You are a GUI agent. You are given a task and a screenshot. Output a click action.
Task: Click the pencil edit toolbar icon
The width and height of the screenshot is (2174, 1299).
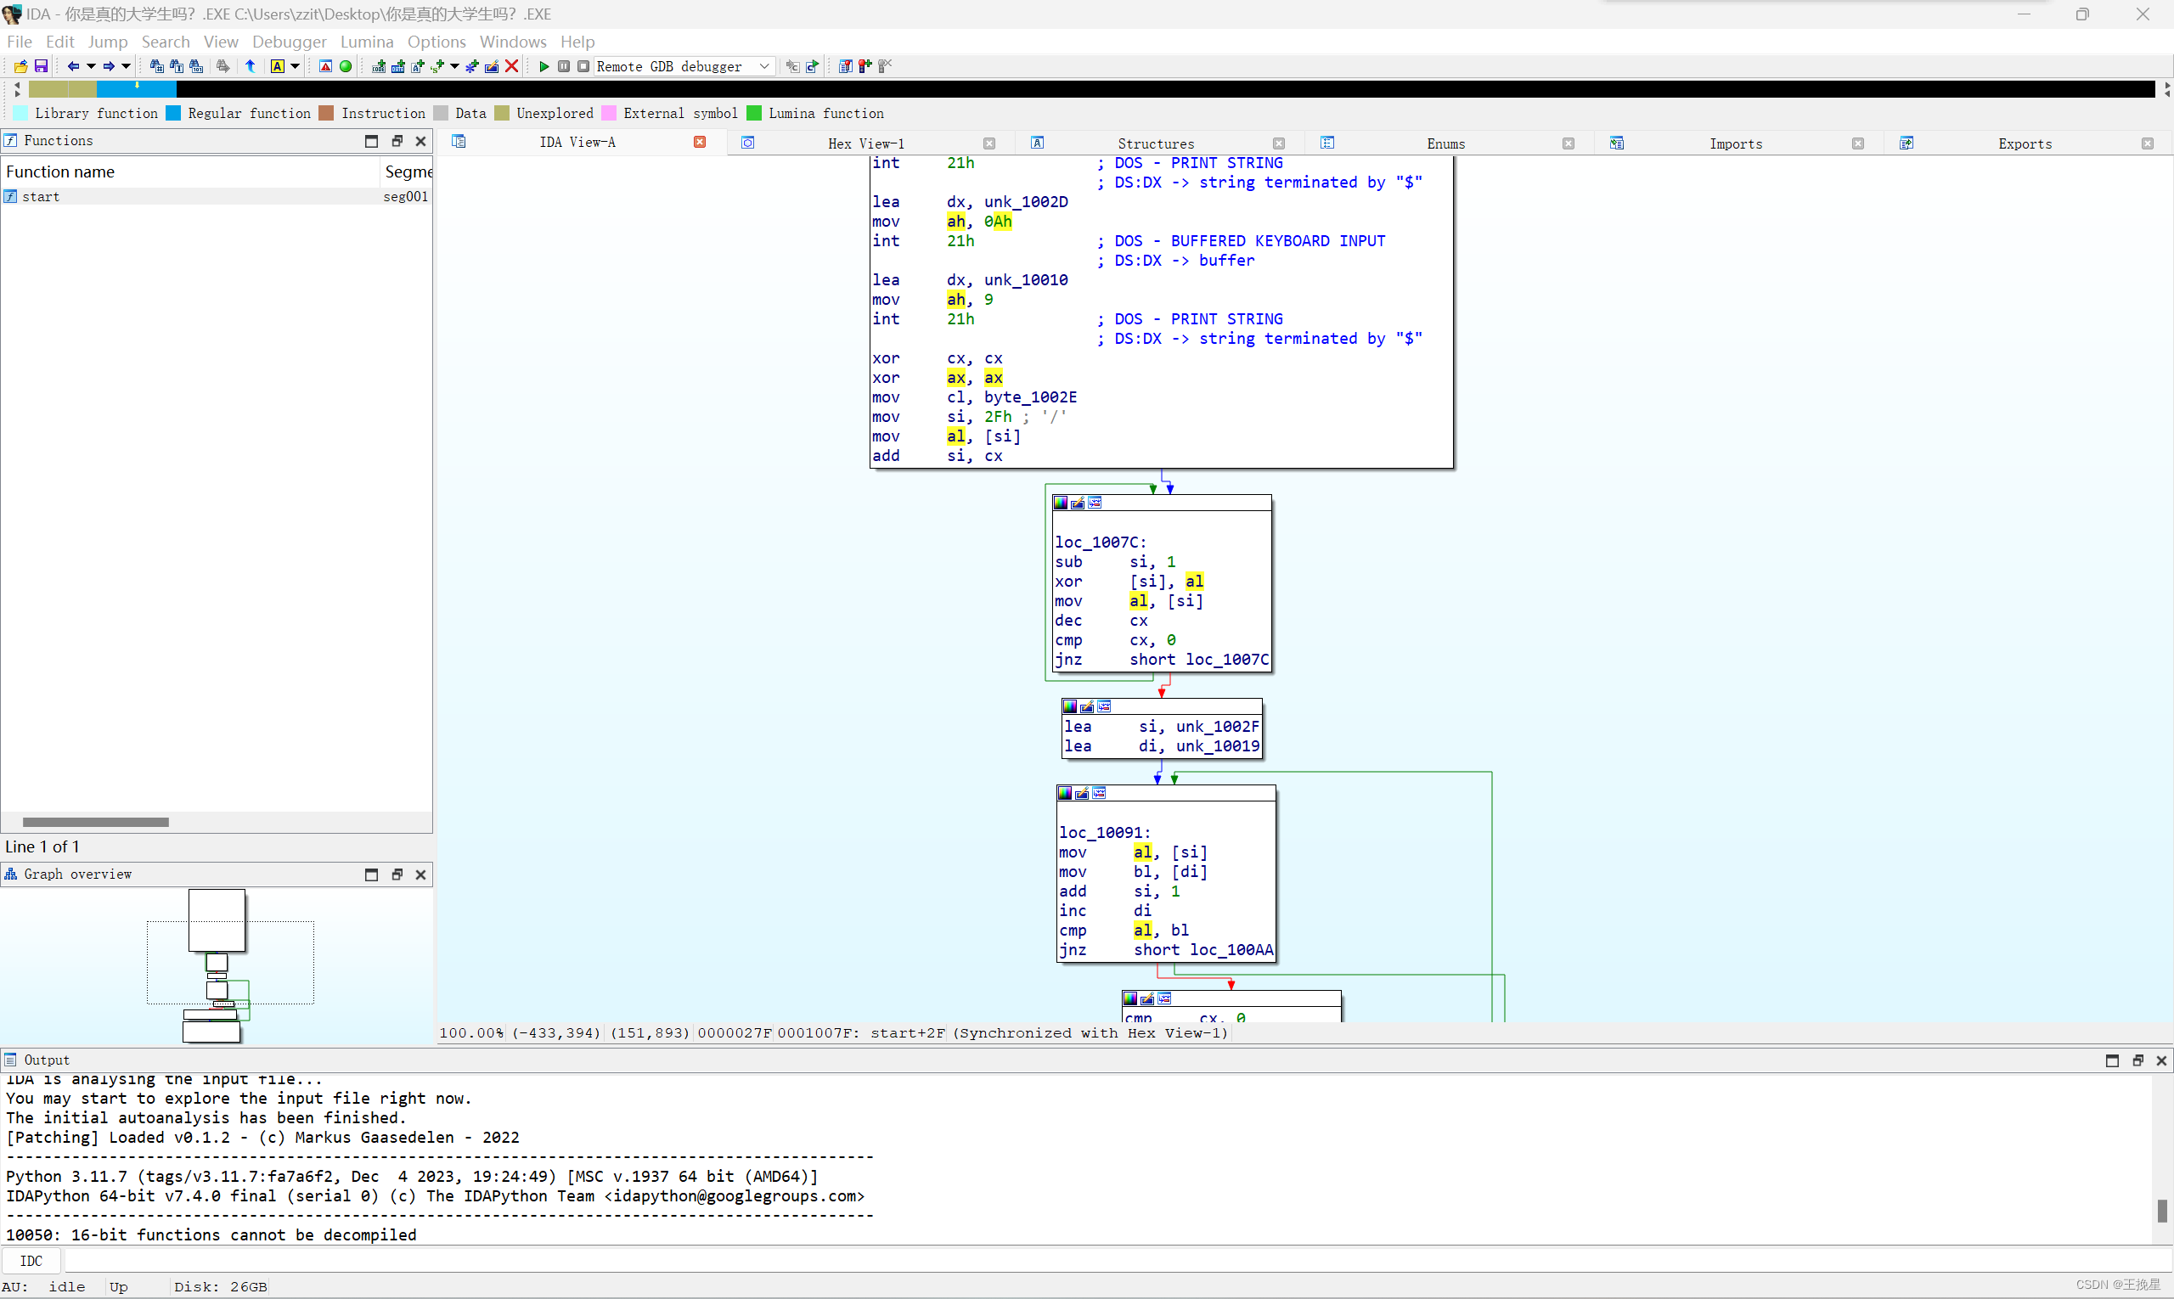pos(492,66)
